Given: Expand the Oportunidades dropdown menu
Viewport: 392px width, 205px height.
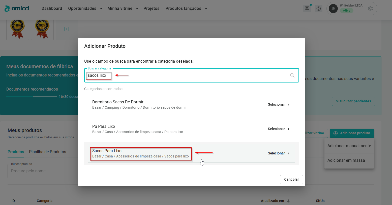Looking at the screenshot, I should 85,9.
